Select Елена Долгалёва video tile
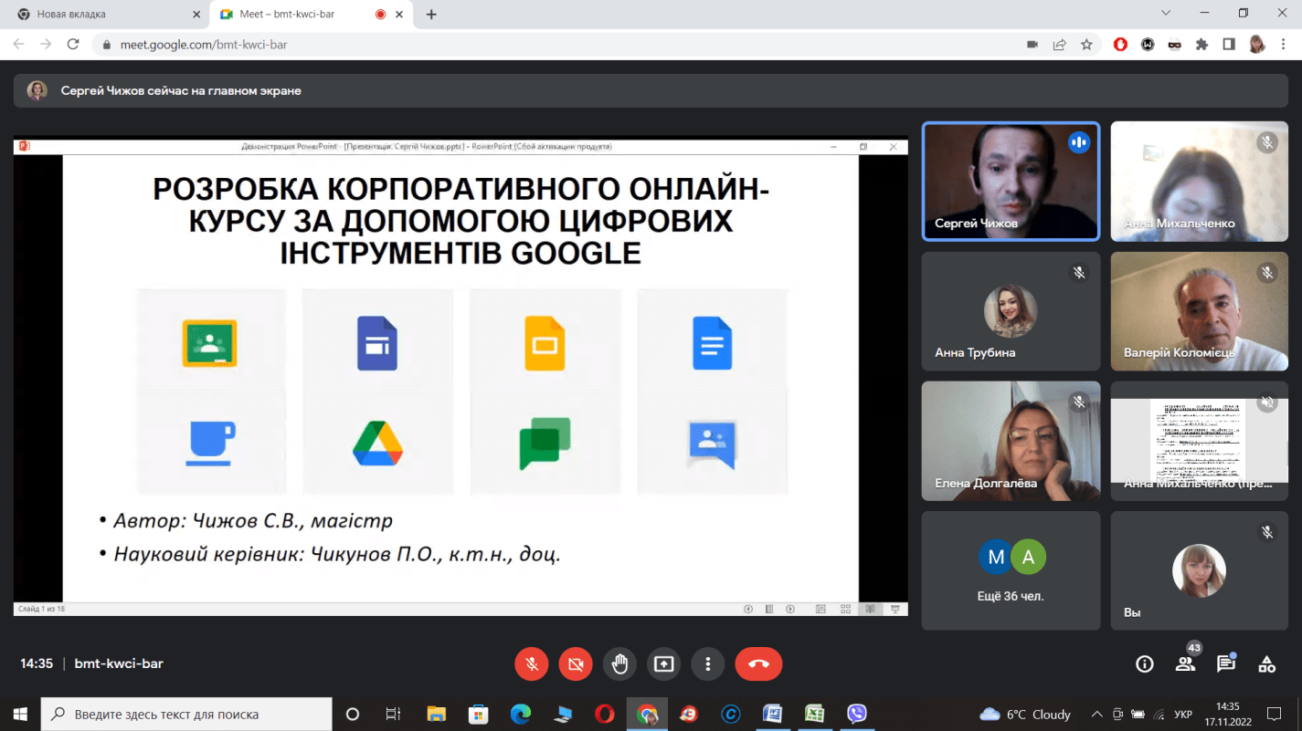Screen dimensions: 1302x731 pos(1011,441)
